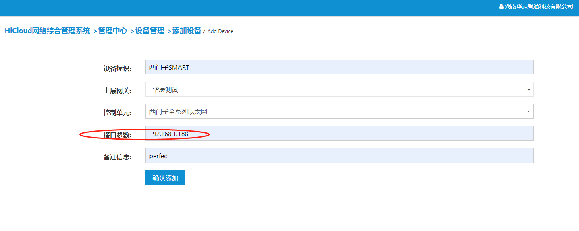Open the 湖南华辰智通科技有限公司 account name
The width and height of the screenshot is (579, 231).
(x=539, y=7)
